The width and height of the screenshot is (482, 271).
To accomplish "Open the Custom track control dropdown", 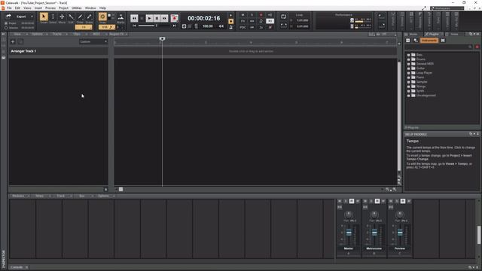I will pyautogui.click(x=93, y=41).
